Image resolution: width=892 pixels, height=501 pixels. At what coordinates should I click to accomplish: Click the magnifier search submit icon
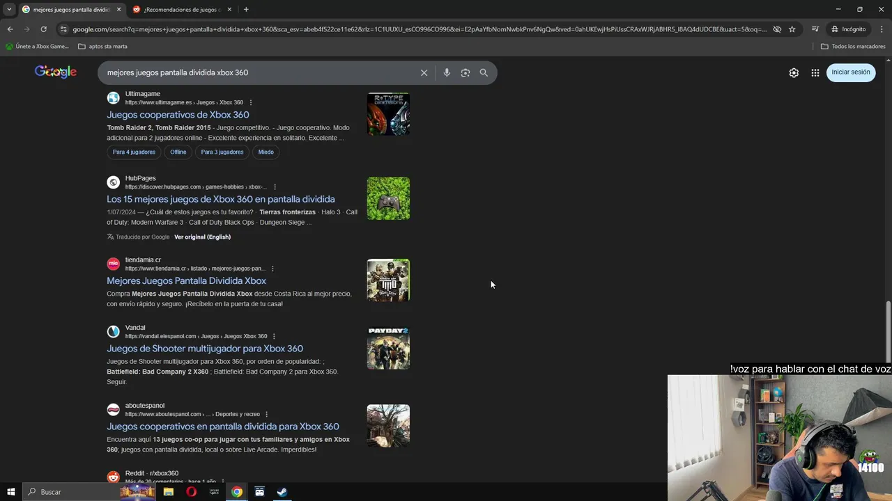pyautogui.click(x=484, y=72)
